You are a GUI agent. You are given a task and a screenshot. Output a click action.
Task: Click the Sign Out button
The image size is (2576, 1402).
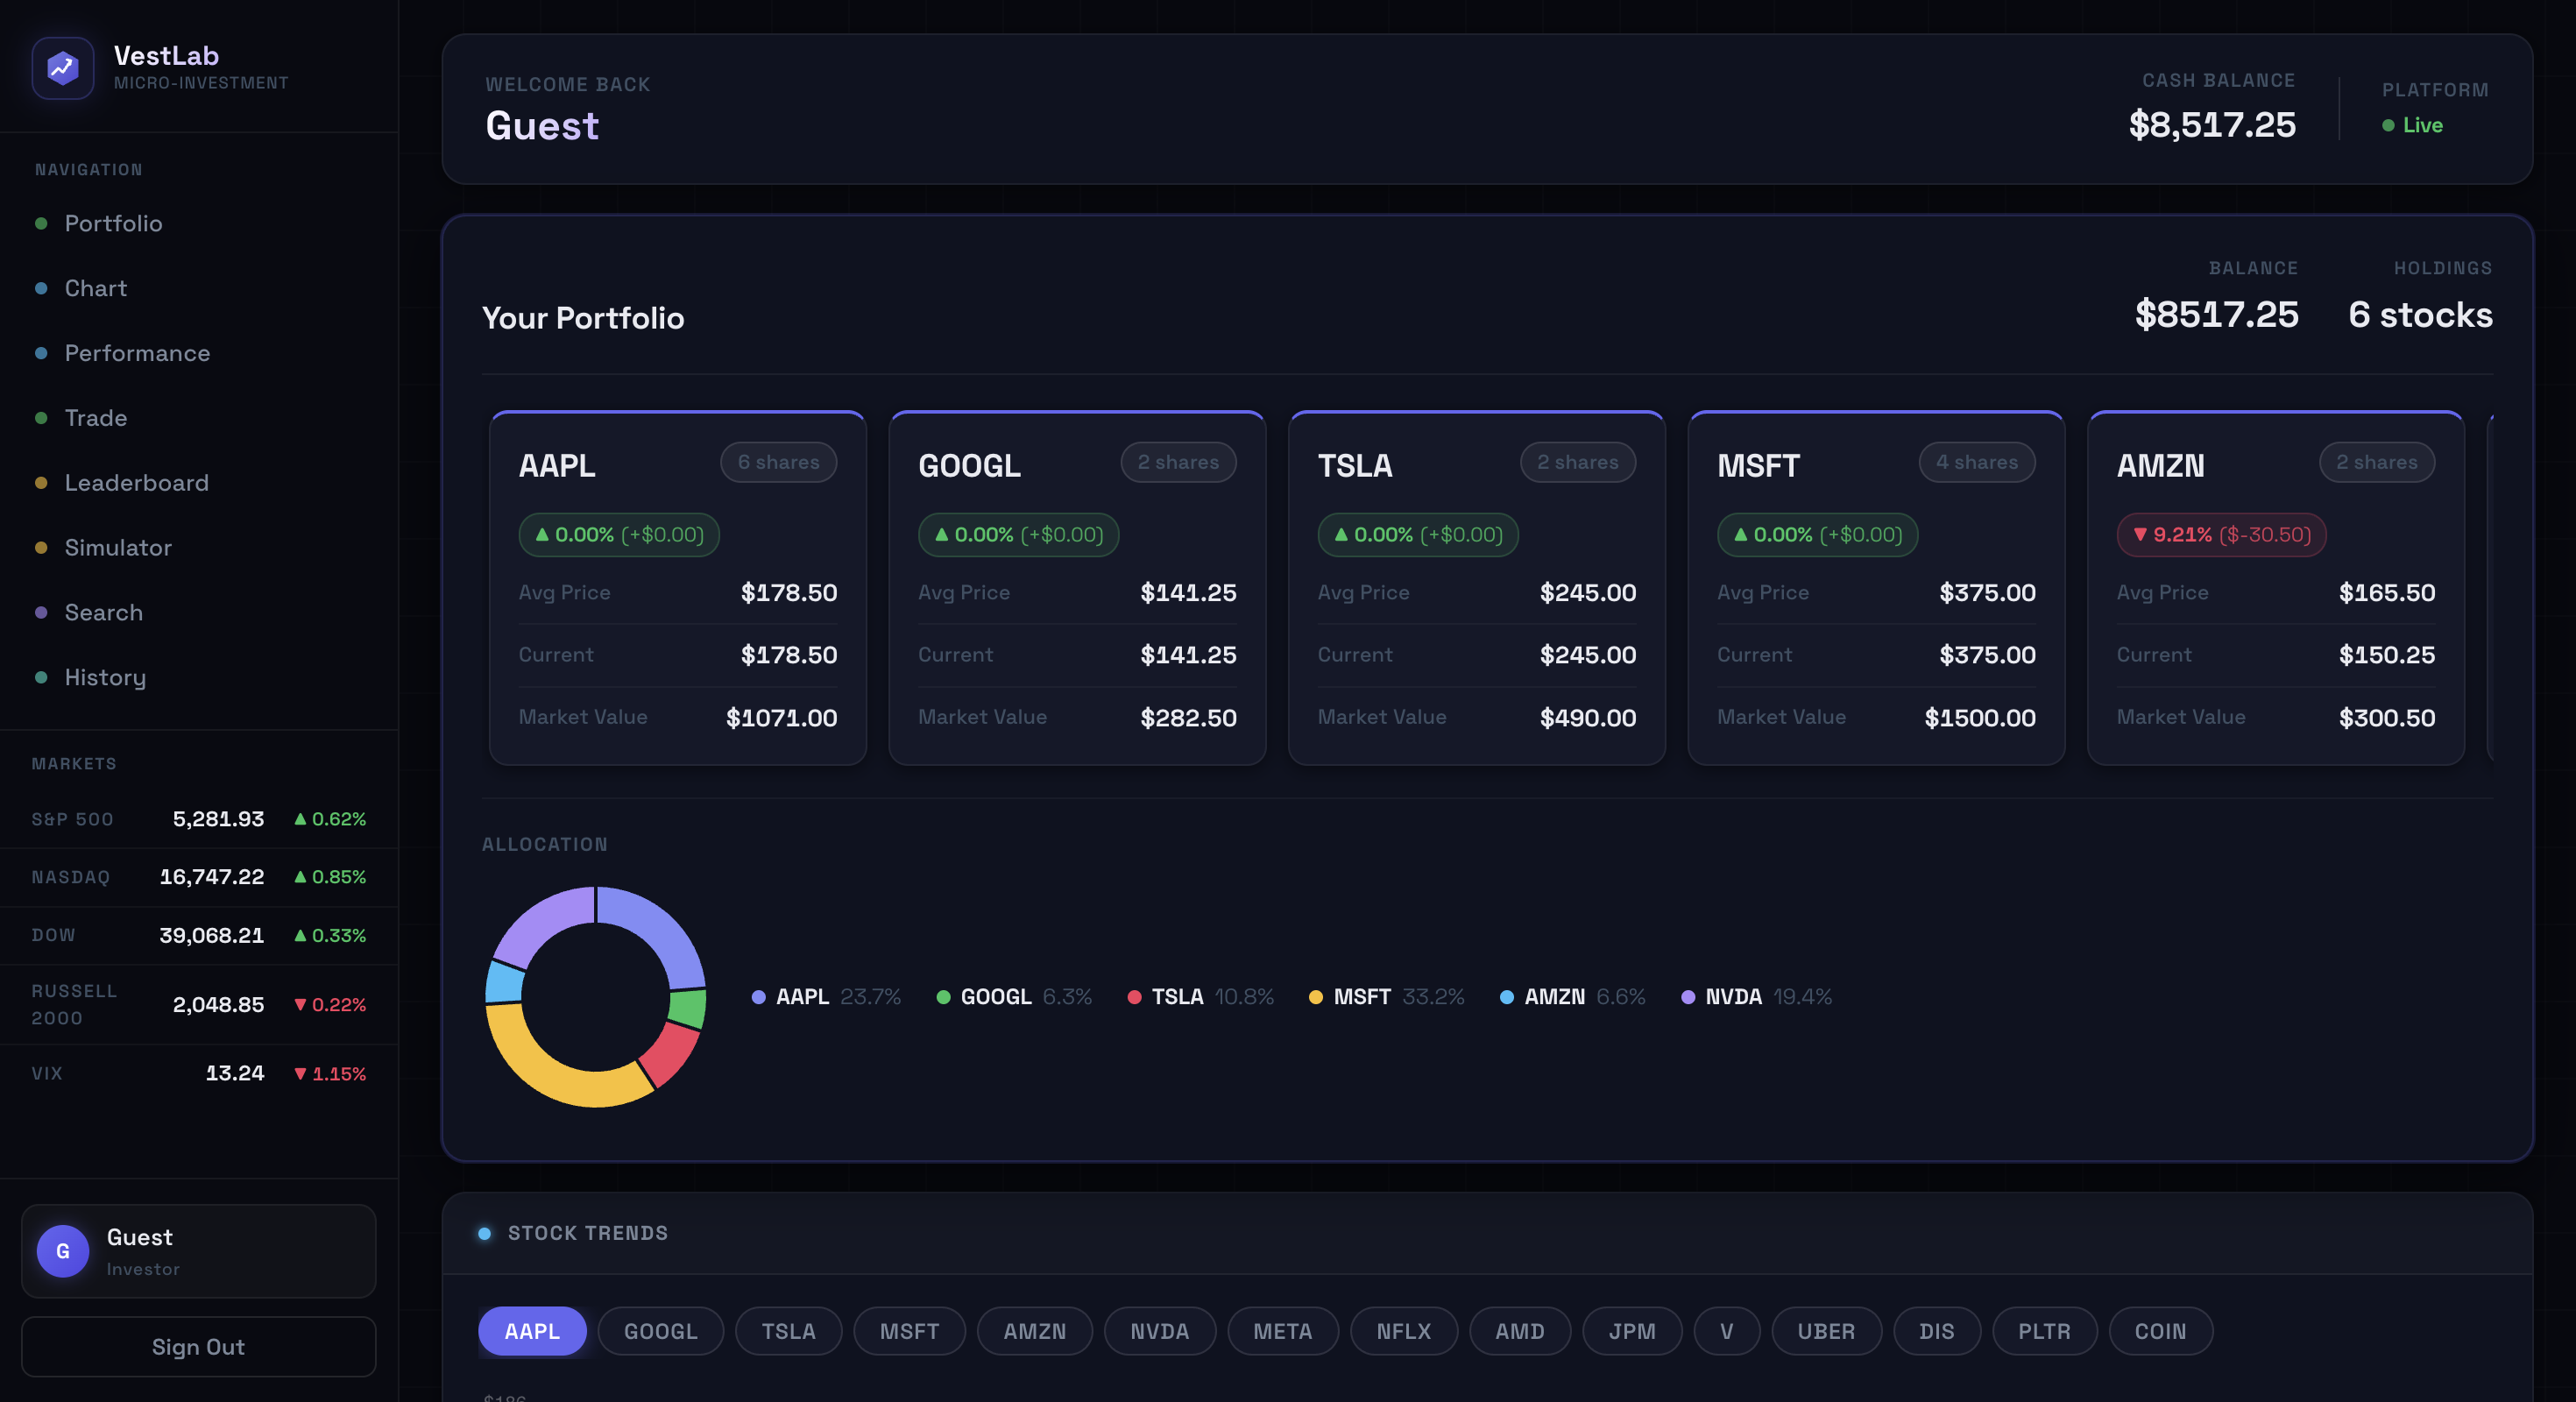click(x=199, y=1346)
